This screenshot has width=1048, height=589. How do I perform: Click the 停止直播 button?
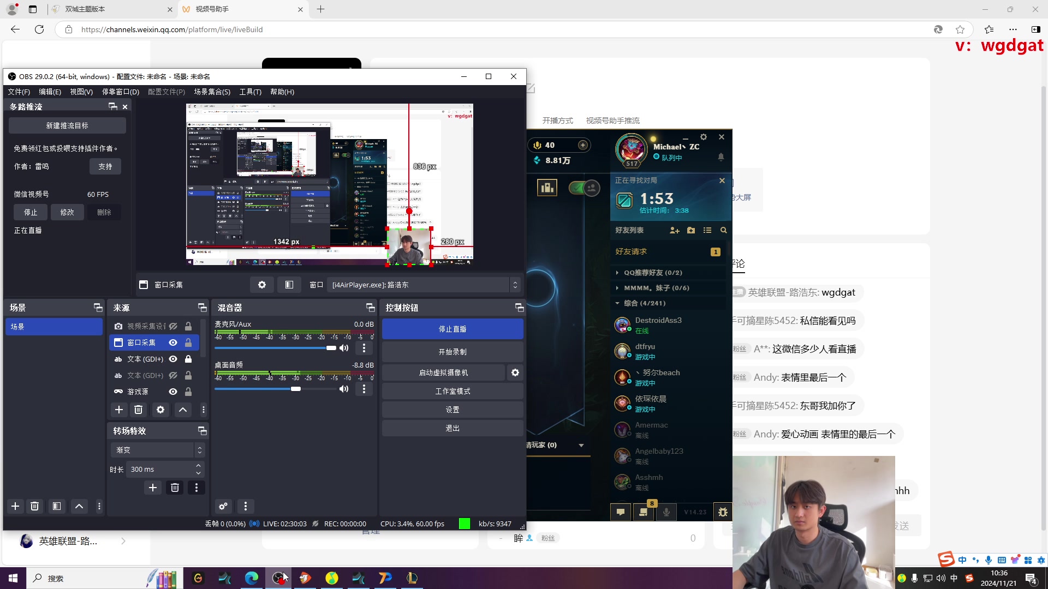point(452,329)
